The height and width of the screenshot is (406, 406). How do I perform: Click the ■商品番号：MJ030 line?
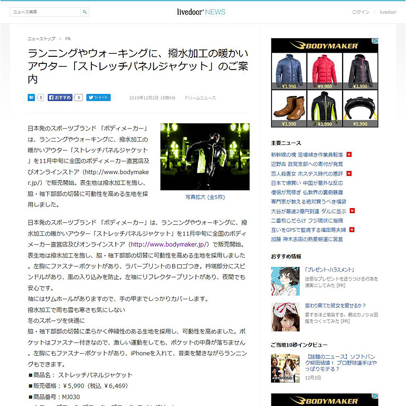tap(54, 397)
